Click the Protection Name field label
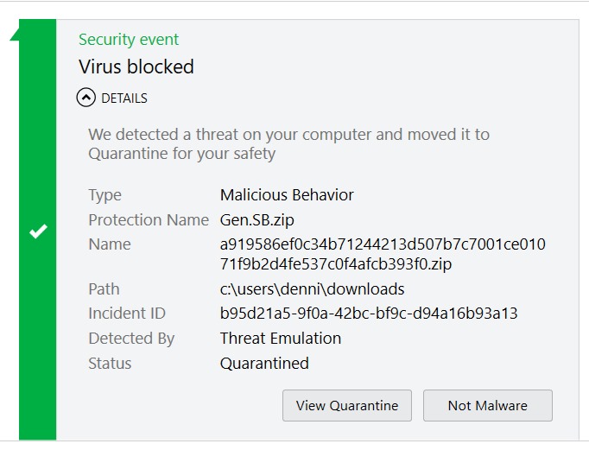This screenshot has width=589, height=450. pos(149,220)
